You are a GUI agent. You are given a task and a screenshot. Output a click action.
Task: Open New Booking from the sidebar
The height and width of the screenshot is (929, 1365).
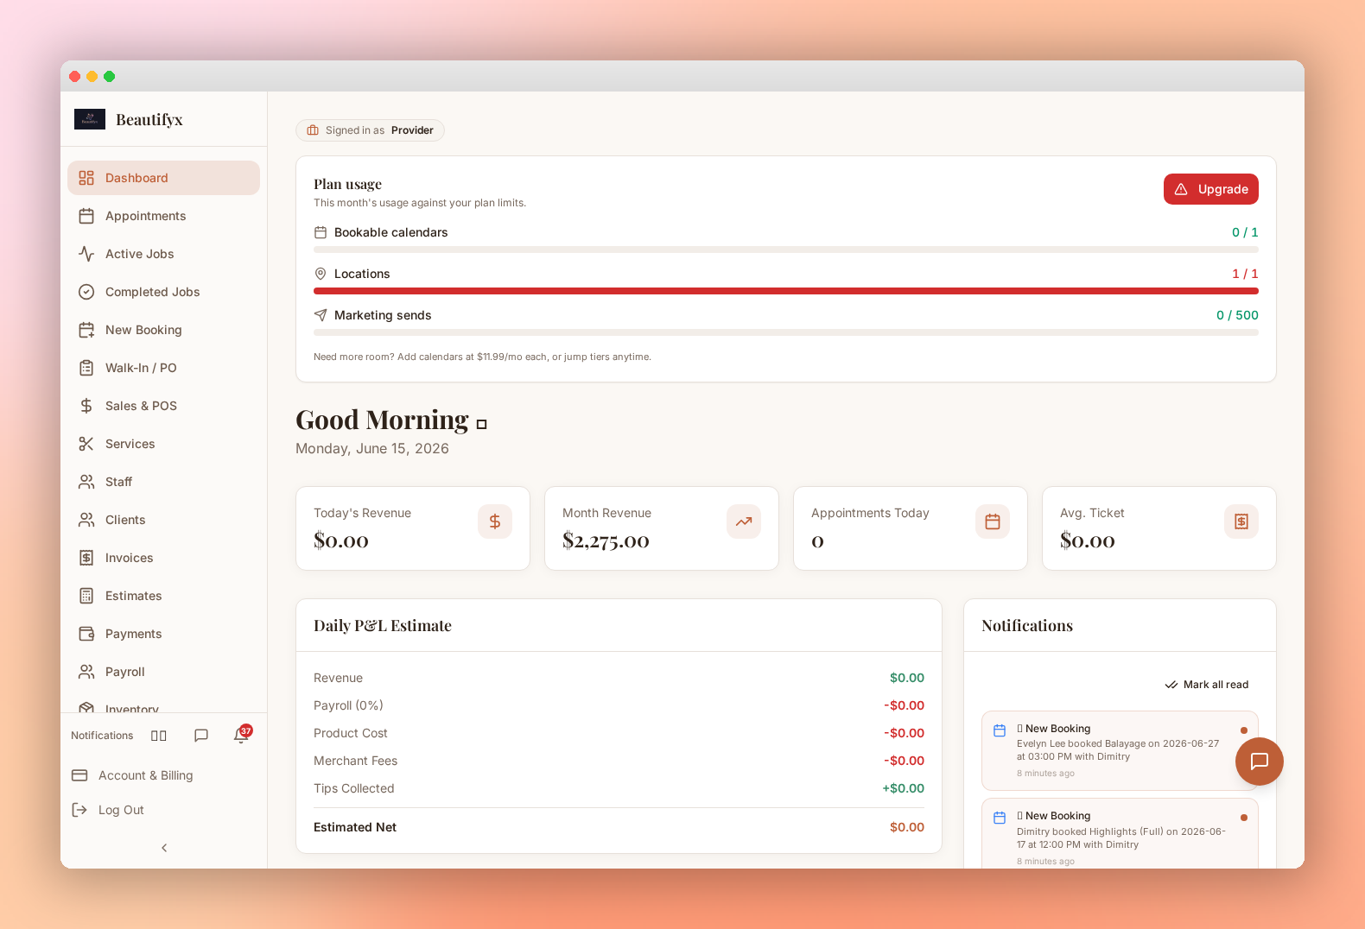163,330
